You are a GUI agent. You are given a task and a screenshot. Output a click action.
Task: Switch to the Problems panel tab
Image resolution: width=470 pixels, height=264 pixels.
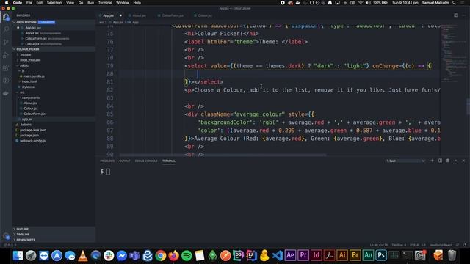[107, 161]
